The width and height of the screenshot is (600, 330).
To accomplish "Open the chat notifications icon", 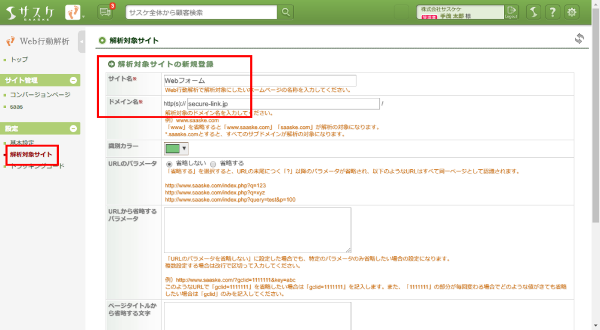I will coord(105,12).
